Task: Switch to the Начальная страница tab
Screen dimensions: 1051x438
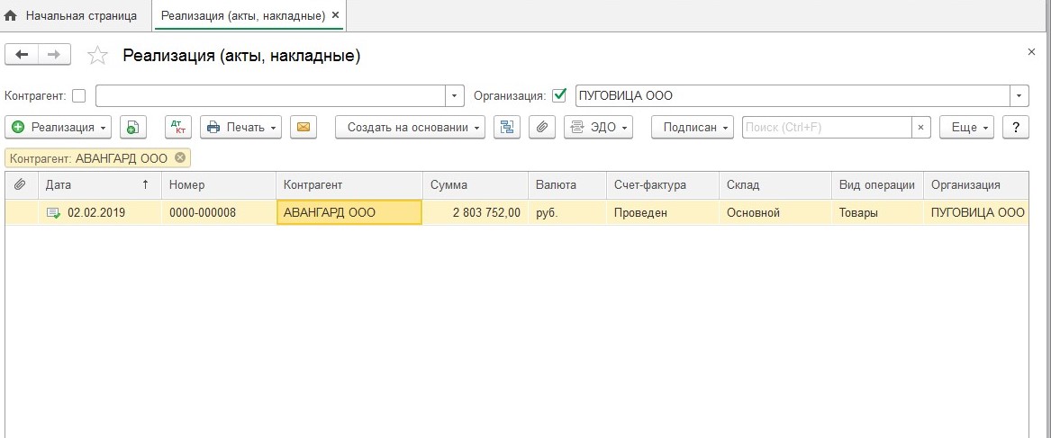Action: pos(72,16)
